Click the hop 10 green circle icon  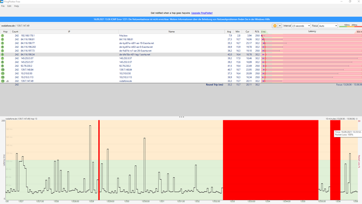3,70
